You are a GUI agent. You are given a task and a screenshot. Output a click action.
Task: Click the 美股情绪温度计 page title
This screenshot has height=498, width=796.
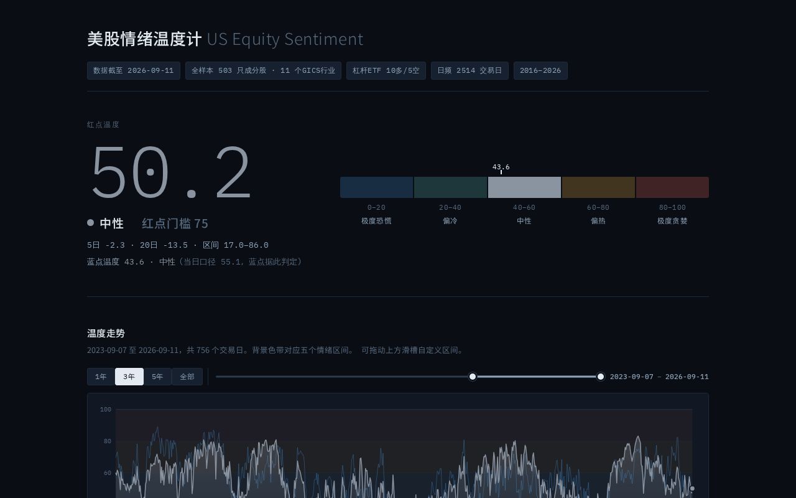[x=144, y=39]
